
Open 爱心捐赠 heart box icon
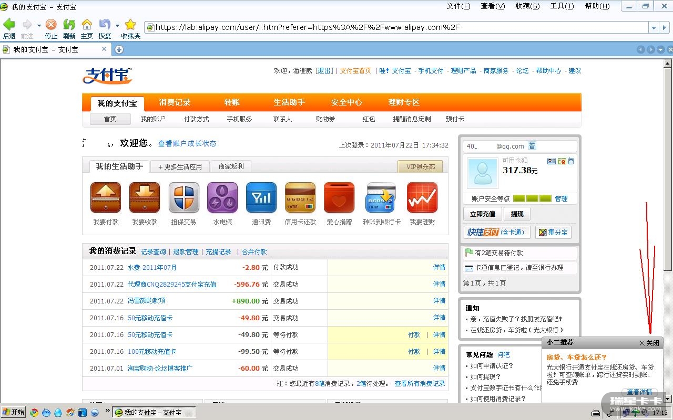(339, 197)
